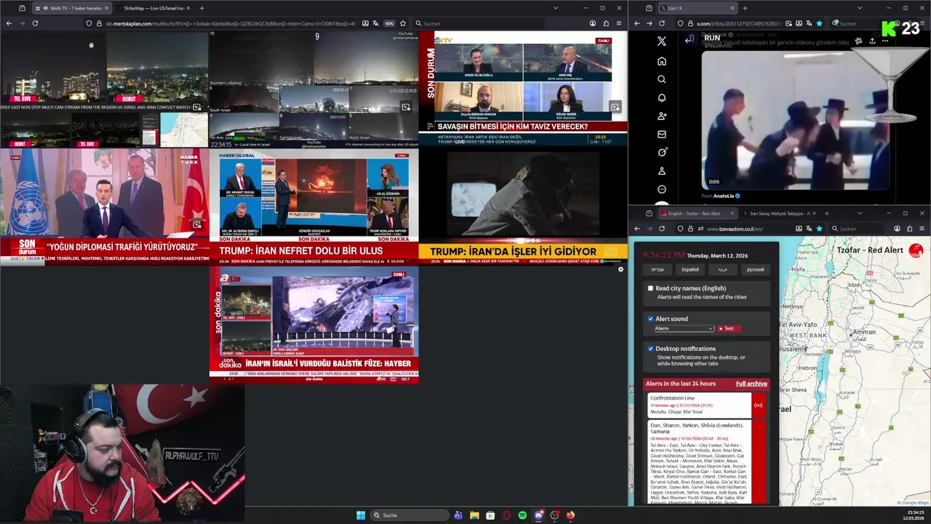The height and width of the screenshot is (524, 931).
Task: Switch Tzofar language to русский
Action: click(x=755, y=269)
